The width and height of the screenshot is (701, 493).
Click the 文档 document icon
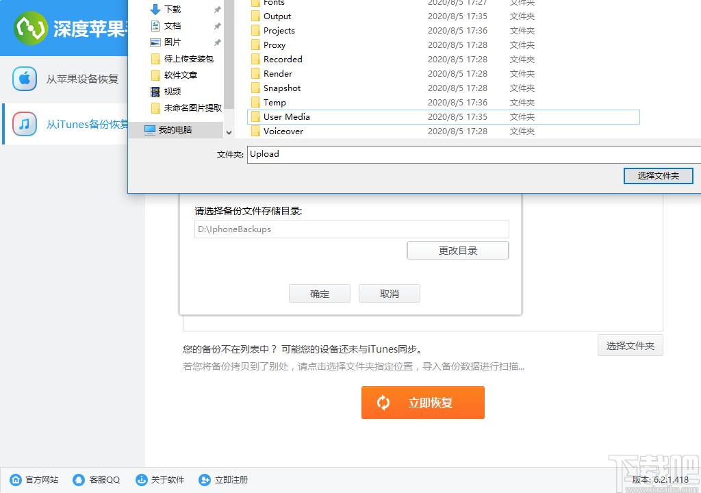(x=155, y=25)
